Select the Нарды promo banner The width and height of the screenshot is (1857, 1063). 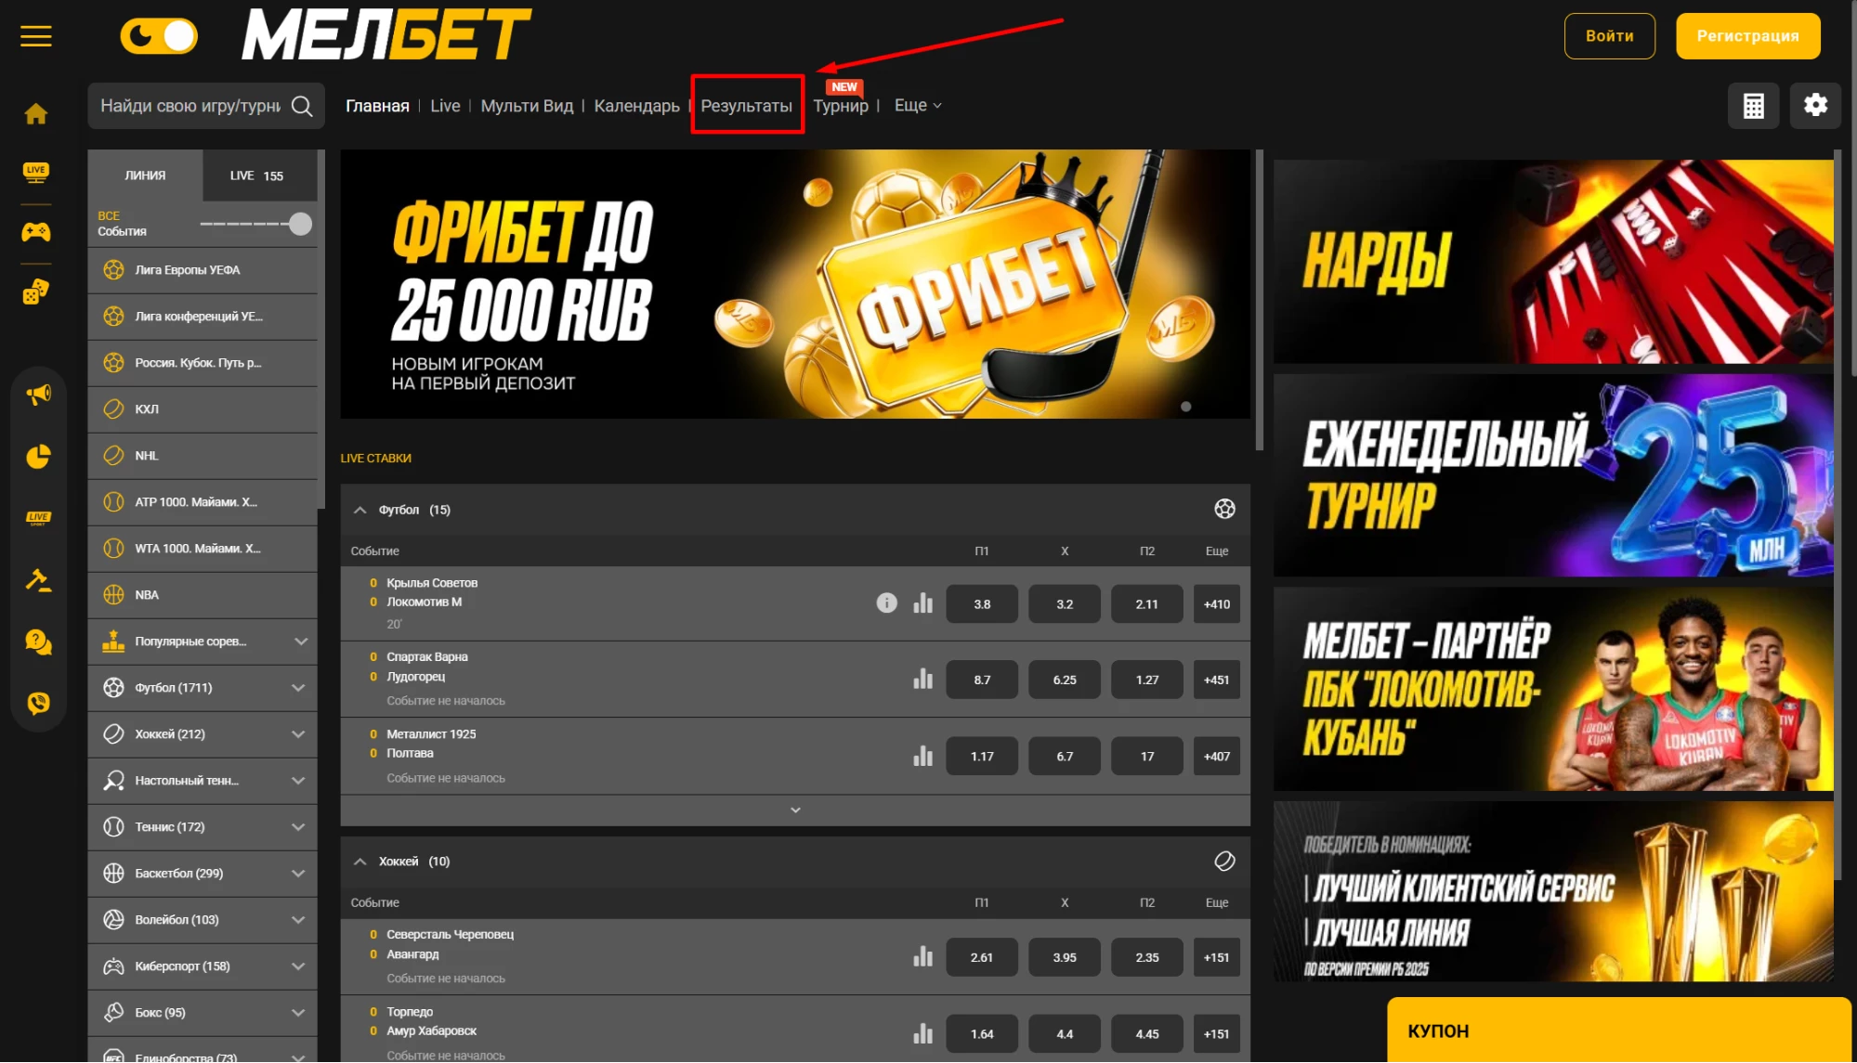click(1553, 262)
